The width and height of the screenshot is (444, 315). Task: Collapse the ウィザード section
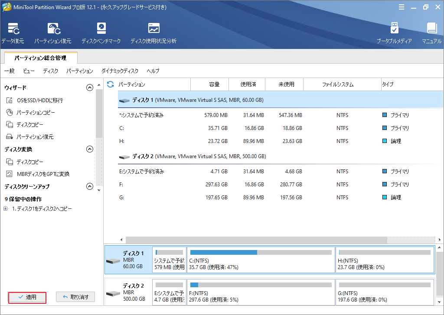point(90,87)
